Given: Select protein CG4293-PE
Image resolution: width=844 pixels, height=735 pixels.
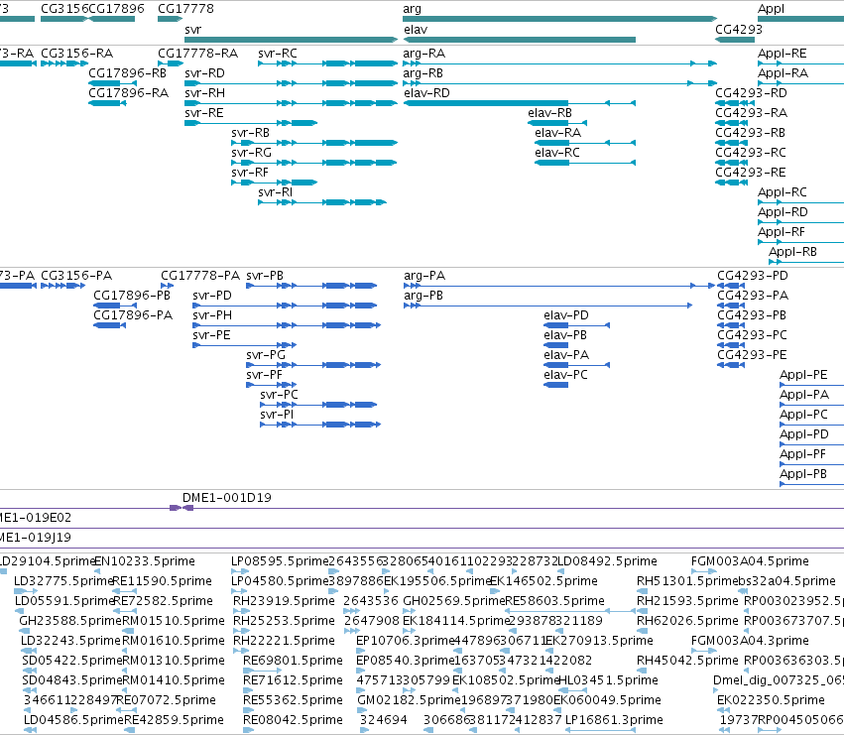Looking at the screenshot, I should (731, 365).
